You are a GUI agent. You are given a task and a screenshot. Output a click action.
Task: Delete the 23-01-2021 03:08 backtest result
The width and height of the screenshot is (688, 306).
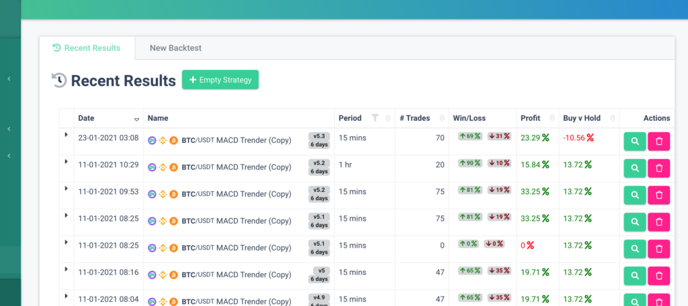click(658, 141)
